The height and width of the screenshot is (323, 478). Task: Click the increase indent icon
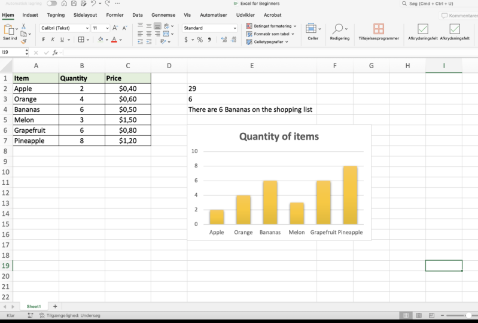point(149,42)
